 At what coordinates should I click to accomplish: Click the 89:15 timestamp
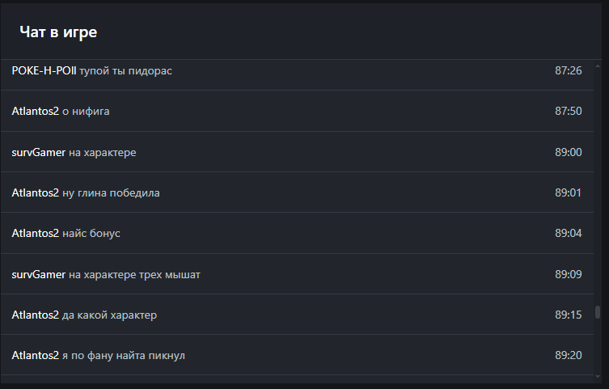568,315
